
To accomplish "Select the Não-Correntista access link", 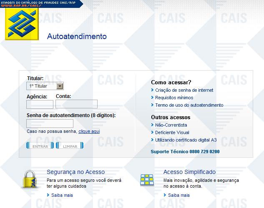I will pos(171,125).
